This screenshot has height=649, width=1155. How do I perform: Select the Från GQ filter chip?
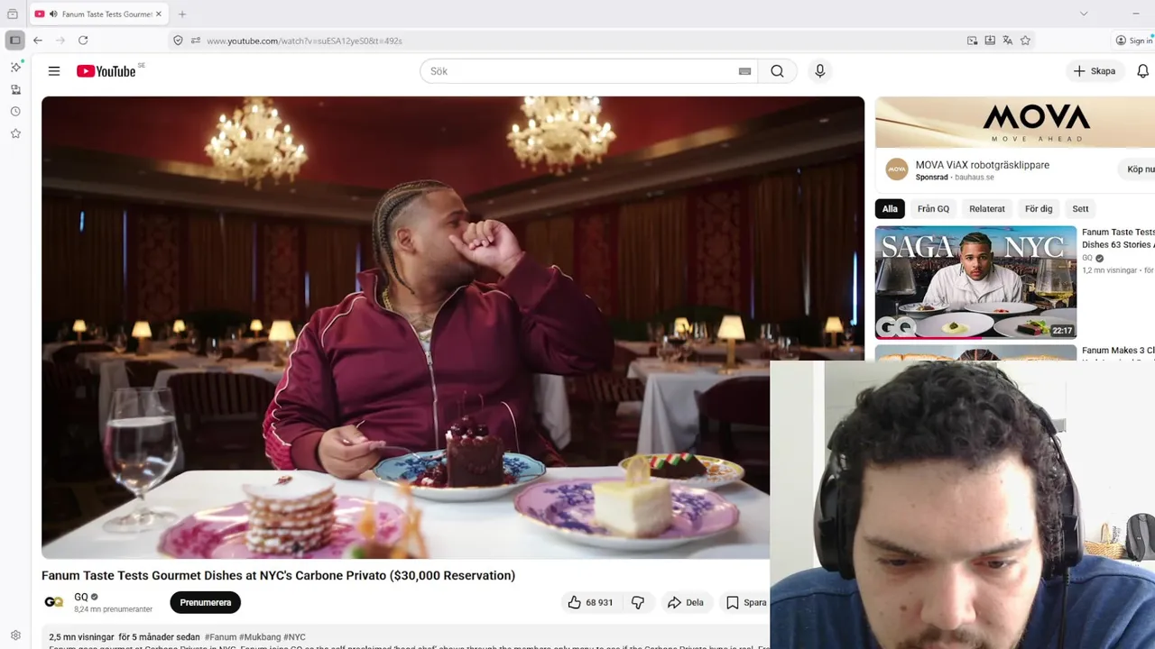pos(933,208)
